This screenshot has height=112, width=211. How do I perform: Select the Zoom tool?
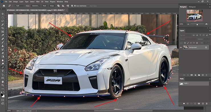click(3, 85)
